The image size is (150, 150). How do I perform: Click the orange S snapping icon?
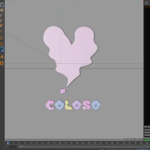(1, 63)
